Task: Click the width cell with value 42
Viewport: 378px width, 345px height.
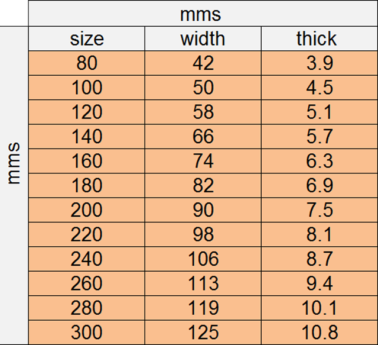Action: pos(203,63)
